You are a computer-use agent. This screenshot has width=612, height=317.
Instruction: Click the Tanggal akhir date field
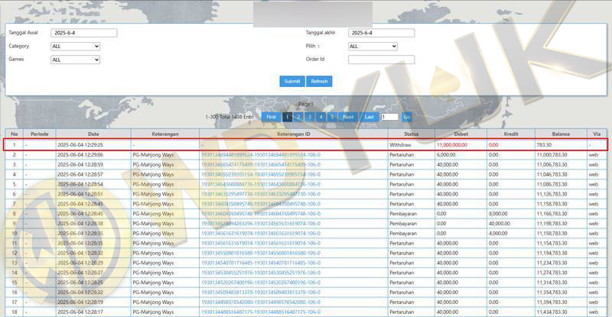381,33
